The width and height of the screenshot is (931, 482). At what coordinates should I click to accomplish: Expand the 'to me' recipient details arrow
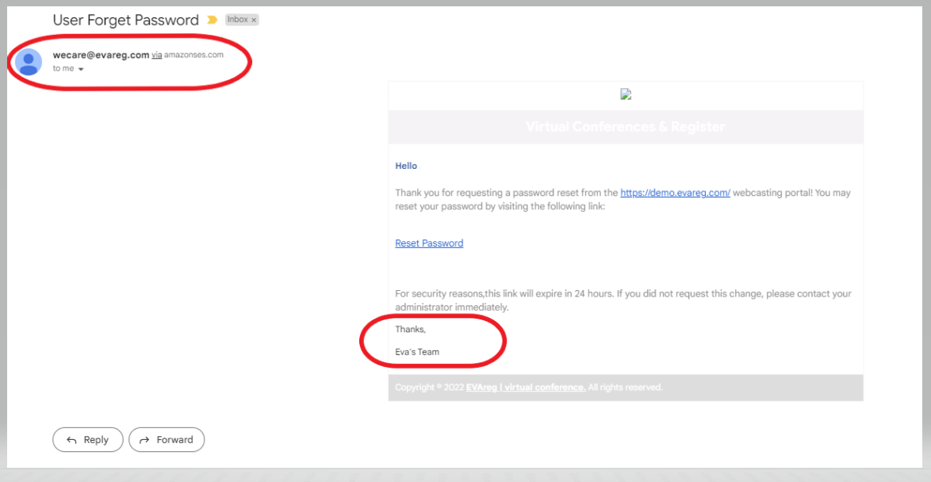(x=81, y=70)
